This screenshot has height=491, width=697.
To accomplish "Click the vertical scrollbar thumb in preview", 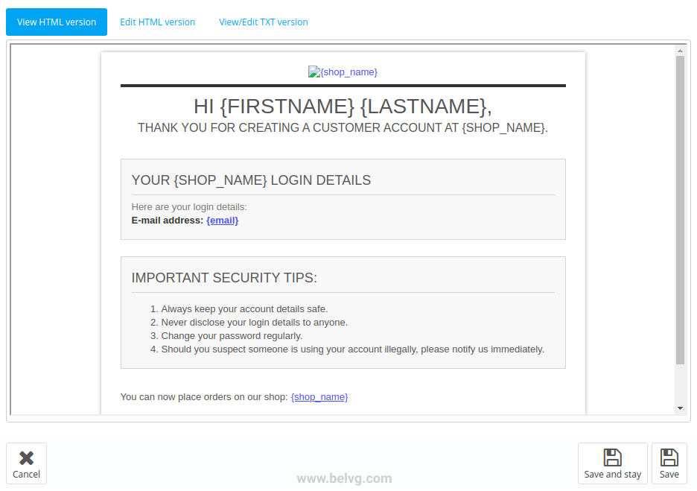I will [x=680, y=210].
